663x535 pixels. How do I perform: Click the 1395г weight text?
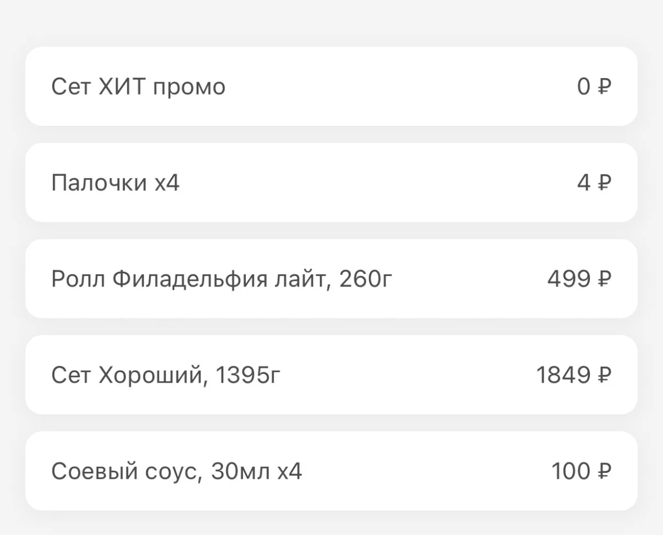[248, 376]
